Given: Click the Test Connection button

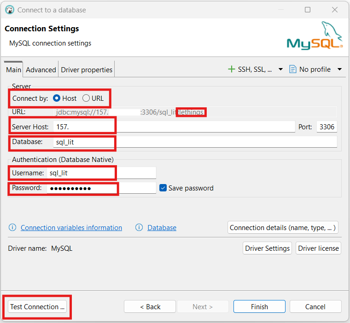Looking at the screenshot, I should pyautogui.click(x=37, y=307).
